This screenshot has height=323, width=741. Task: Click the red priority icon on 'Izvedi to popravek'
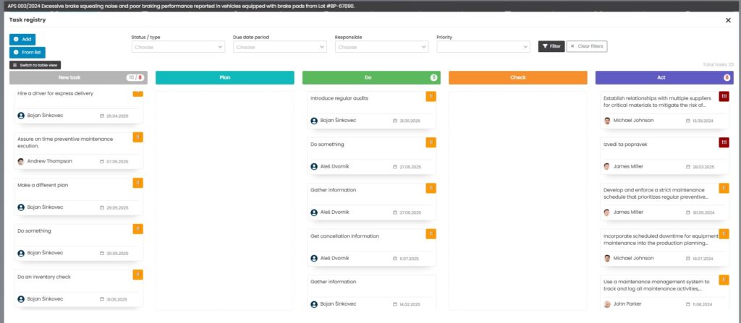[724, 142]
